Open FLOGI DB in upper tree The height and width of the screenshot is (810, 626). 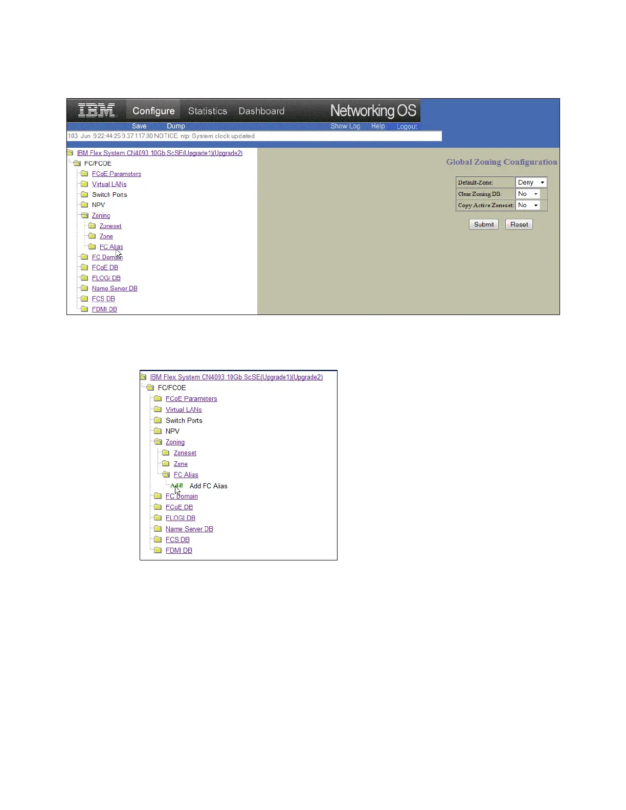[x=106, y=278]
